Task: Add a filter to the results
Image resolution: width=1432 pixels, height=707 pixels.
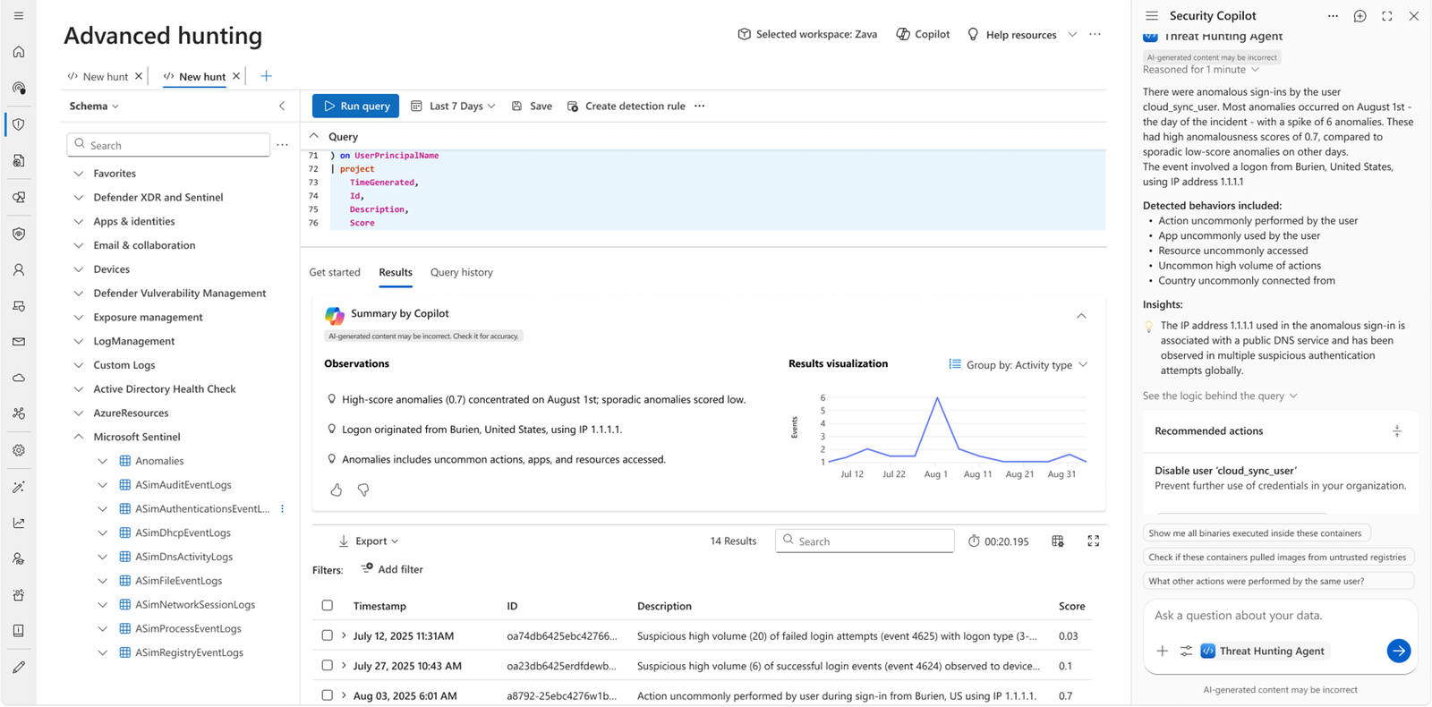Action: click(x=392, y=569)
